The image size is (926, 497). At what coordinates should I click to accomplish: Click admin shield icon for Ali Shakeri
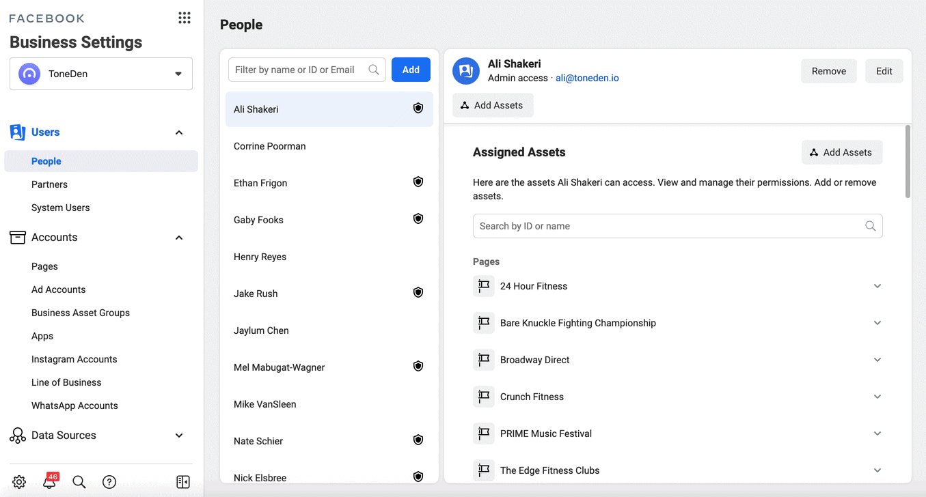tap(418, 109)
